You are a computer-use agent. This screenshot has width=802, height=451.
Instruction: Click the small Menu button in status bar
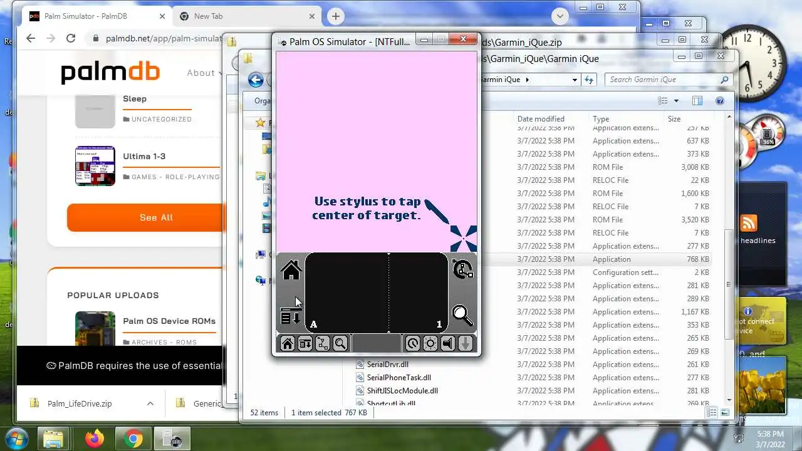pos(305,343)
